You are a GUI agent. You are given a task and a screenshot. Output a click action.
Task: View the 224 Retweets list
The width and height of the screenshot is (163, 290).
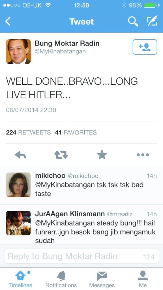29,133
